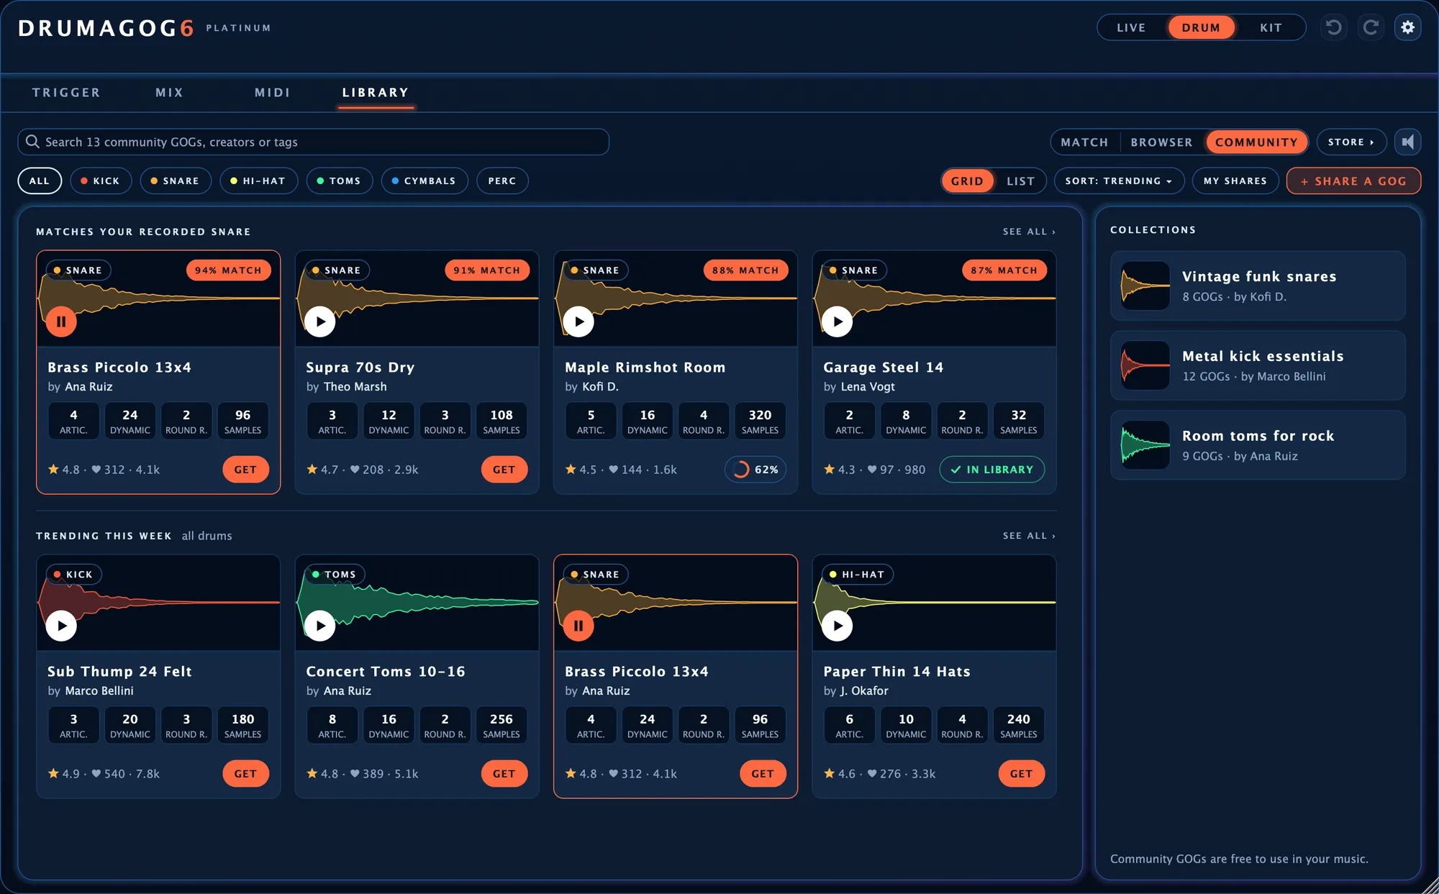The height and width of the screenshot is (894, 1439).
Task: Open My Shares
Action: click(x=1235, y=181)
